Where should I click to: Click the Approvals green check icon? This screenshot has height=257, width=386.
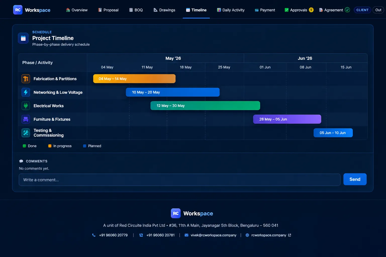point(286,10)
